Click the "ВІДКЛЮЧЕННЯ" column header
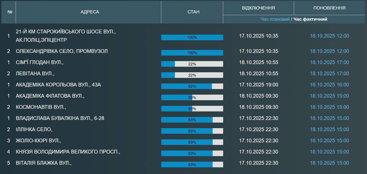Viewport: 367px width, 174px height. coord(258,8)
